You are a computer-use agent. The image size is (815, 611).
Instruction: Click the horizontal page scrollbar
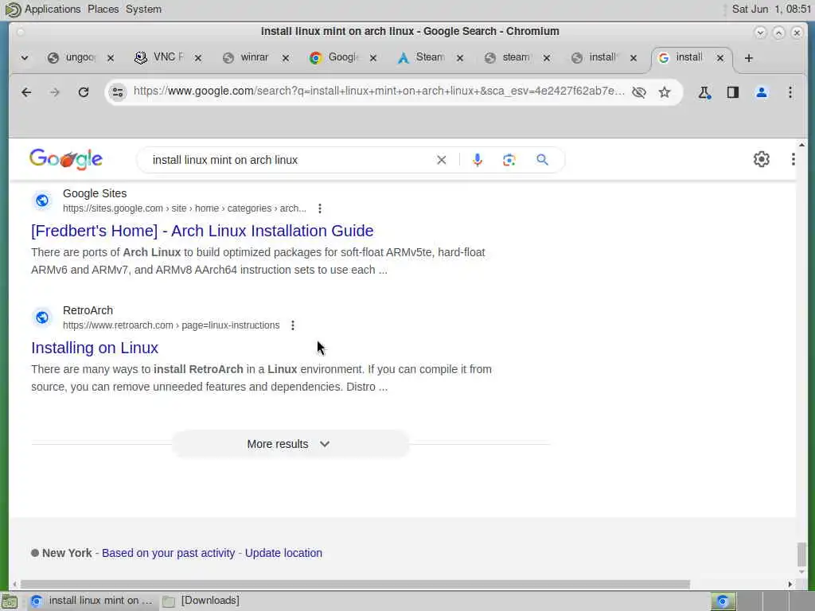(x=355, y=585)
